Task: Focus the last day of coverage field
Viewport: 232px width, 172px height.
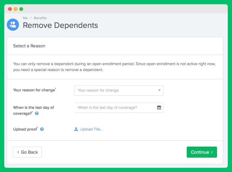Action: pos(119,108)
